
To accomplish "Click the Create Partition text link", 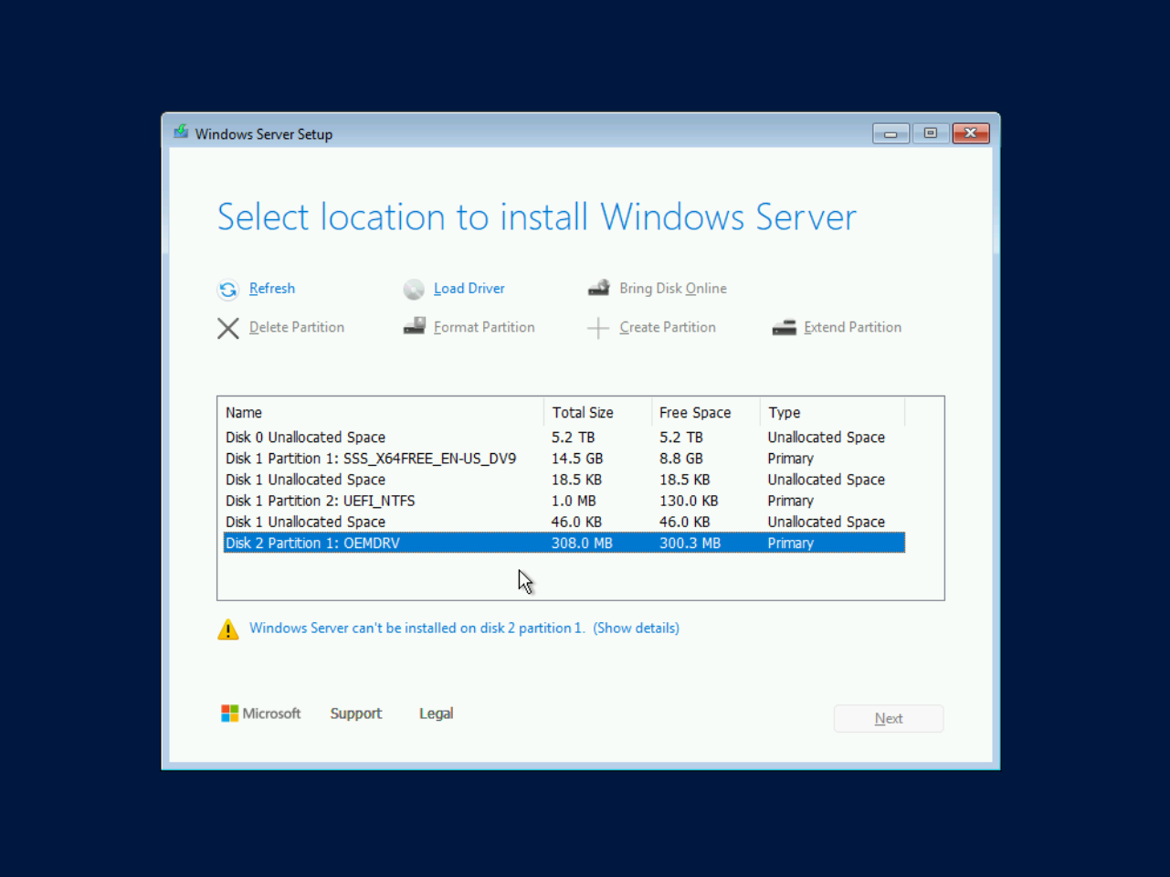I will 668,327.
